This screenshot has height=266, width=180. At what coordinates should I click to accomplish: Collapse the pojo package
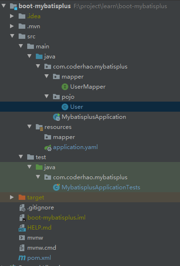[47, 96]
